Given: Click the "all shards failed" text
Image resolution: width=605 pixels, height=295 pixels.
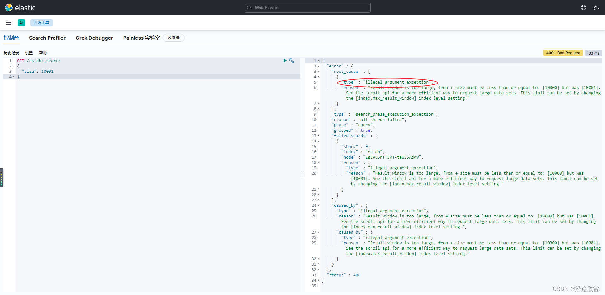Looking at the screenshot, I should 381,120.
